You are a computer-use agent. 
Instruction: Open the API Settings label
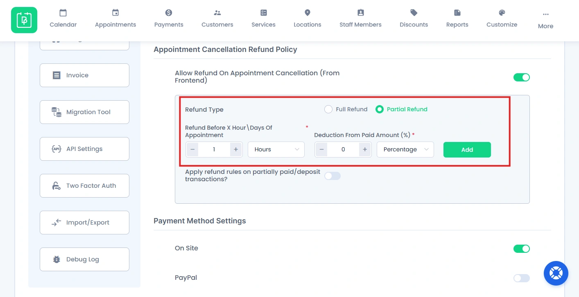(x=84, y=149)
